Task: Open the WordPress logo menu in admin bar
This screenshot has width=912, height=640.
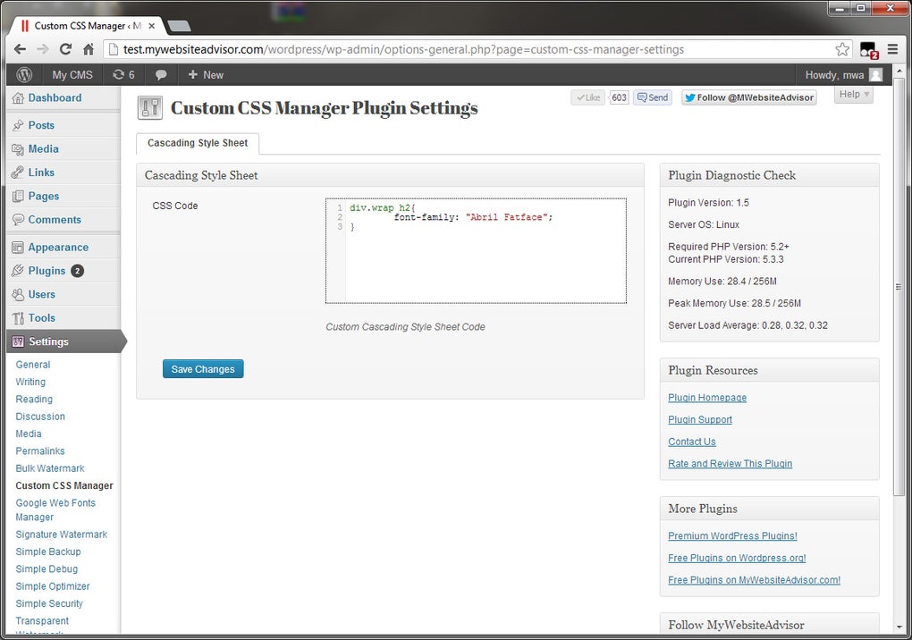Action: click(24, 74)
